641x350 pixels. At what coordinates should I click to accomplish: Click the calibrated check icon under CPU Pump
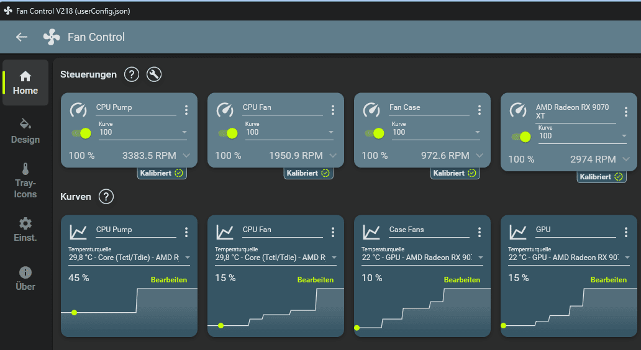click(x=179, y=173)
